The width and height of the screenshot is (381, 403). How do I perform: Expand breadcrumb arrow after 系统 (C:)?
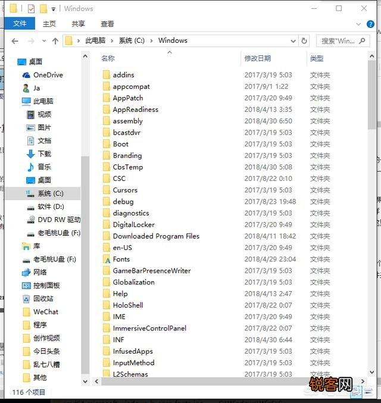(151, 41)
